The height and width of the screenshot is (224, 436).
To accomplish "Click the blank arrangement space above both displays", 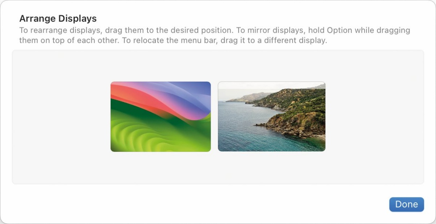I will [218, 66].
